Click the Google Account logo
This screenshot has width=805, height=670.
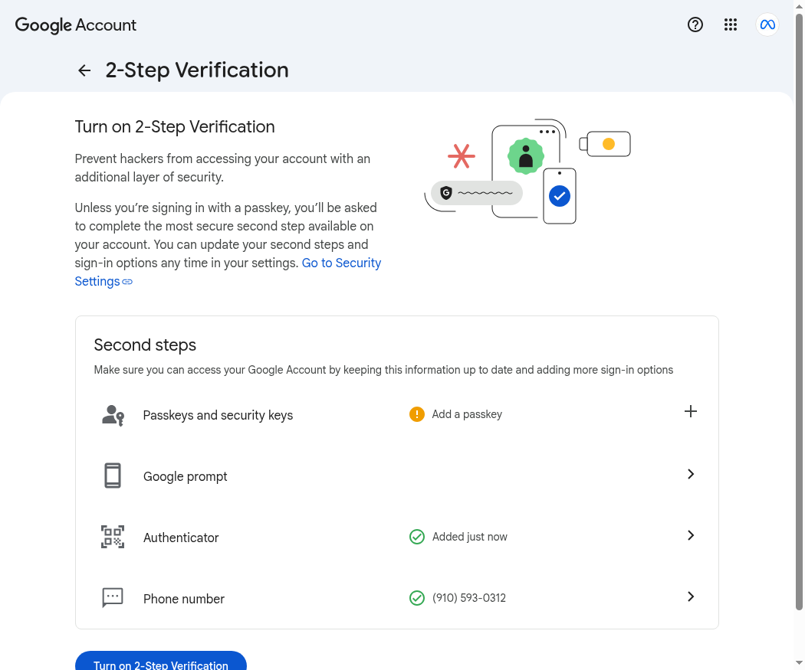(75, 25)
